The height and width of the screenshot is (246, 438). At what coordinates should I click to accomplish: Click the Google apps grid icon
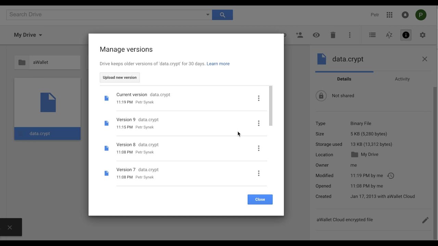389,15
